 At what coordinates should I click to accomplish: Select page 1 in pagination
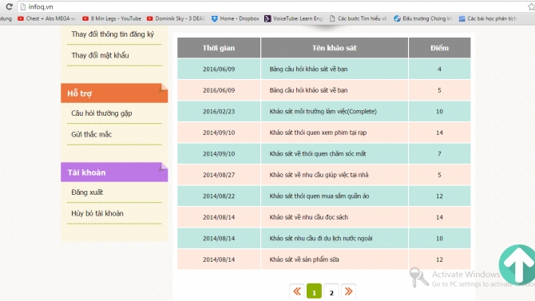coord(315,291)
